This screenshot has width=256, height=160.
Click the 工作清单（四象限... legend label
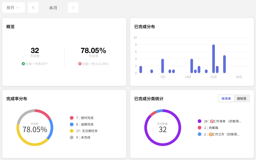227,121
